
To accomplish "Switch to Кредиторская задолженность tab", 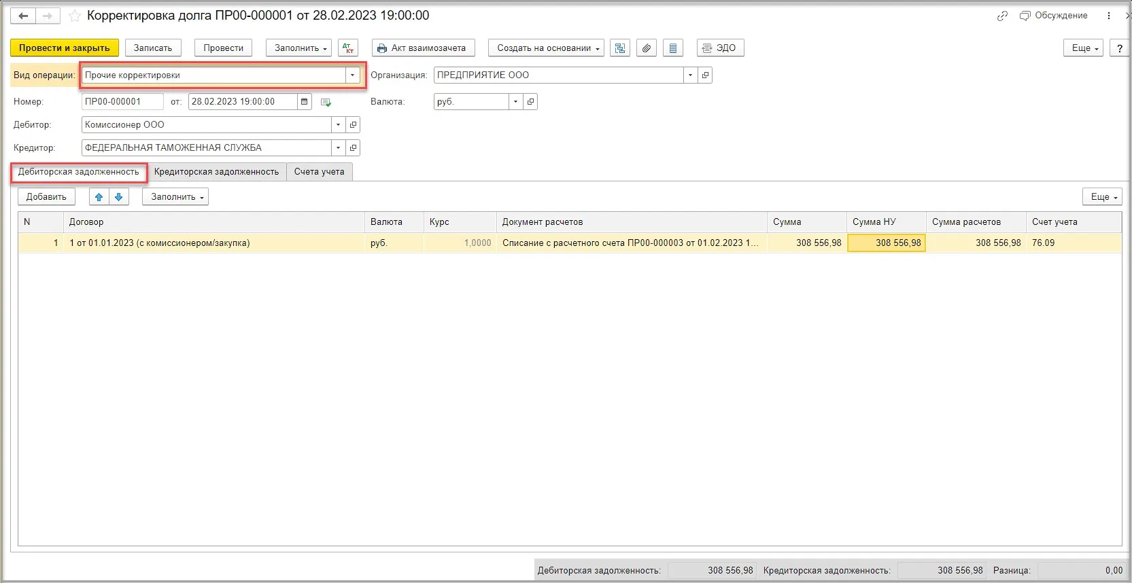I will 216,172.
